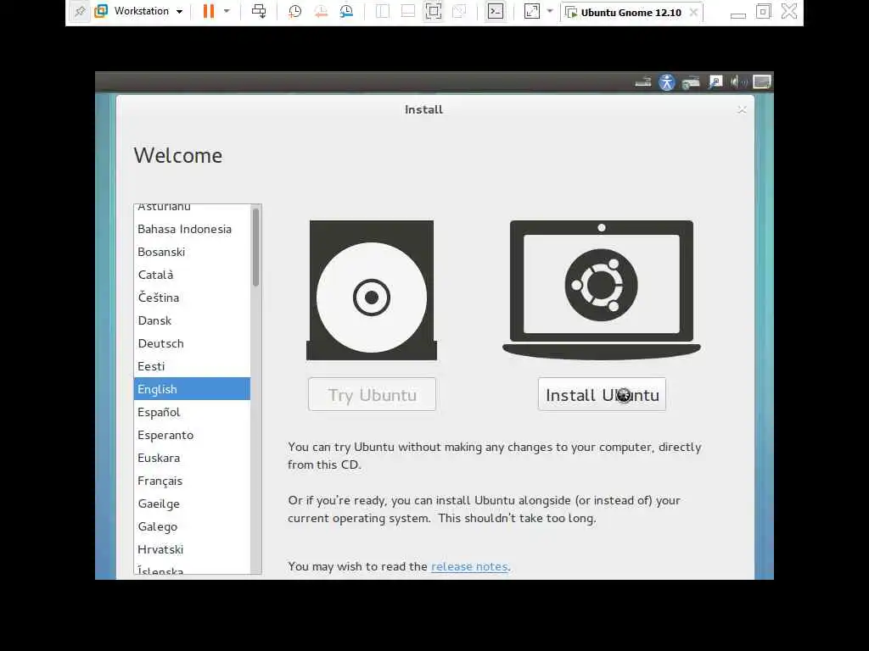Click the accessibility icon in the top panel
This screenshot has width=869, height=651.
(667, 82)
